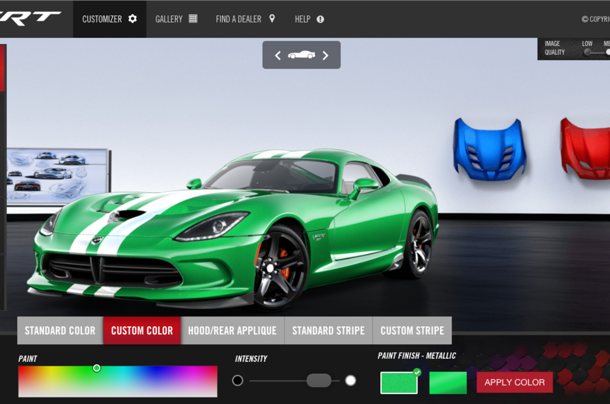Click the SRT logo
The image size is (610, 404).
[30, 18]
